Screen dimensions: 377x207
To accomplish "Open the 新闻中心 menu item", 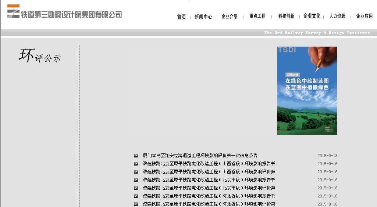I will [203, 17].
